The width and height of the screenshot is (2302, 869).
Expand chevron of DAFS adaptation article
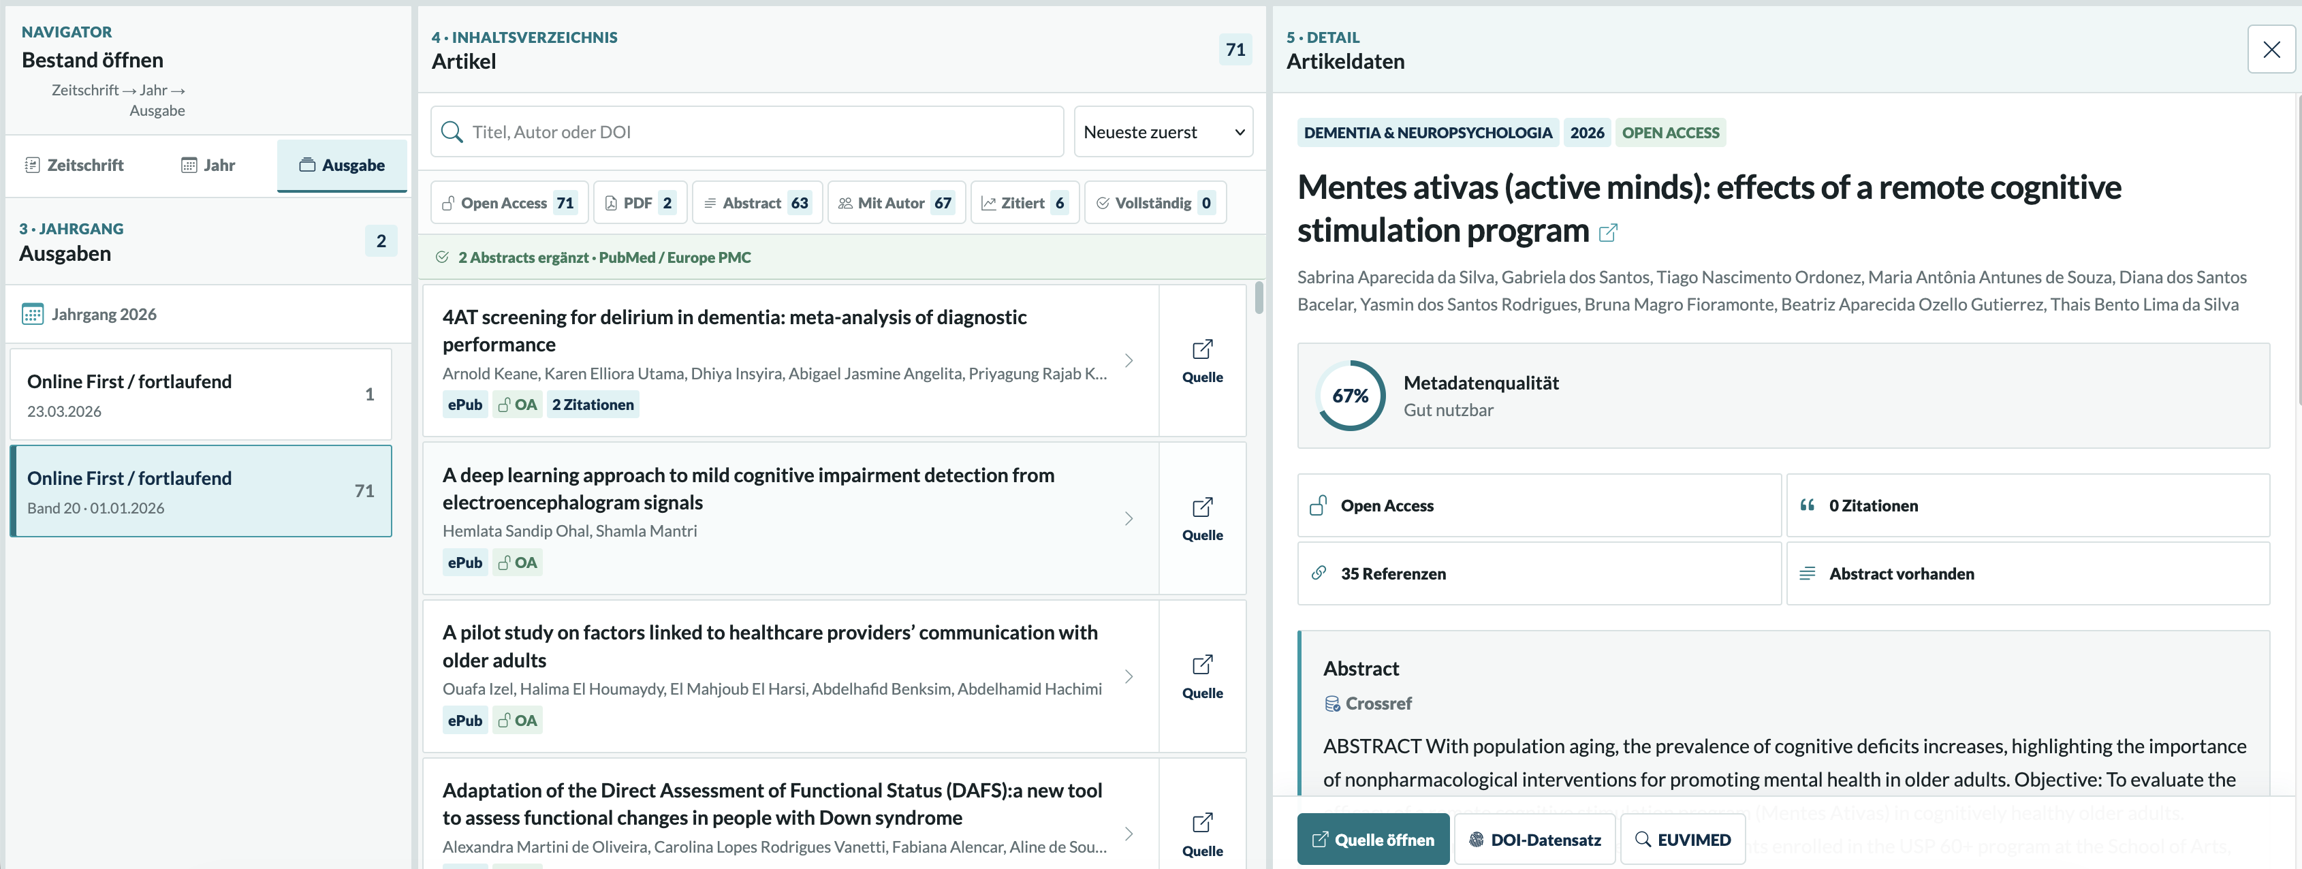(1129, 834)
